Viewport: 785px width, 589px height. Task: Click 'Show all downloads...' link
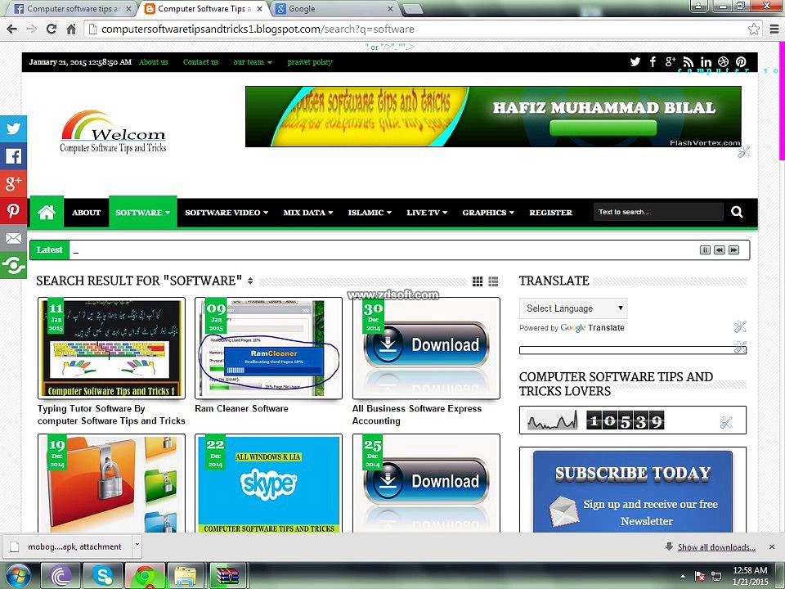pos(716,547)
